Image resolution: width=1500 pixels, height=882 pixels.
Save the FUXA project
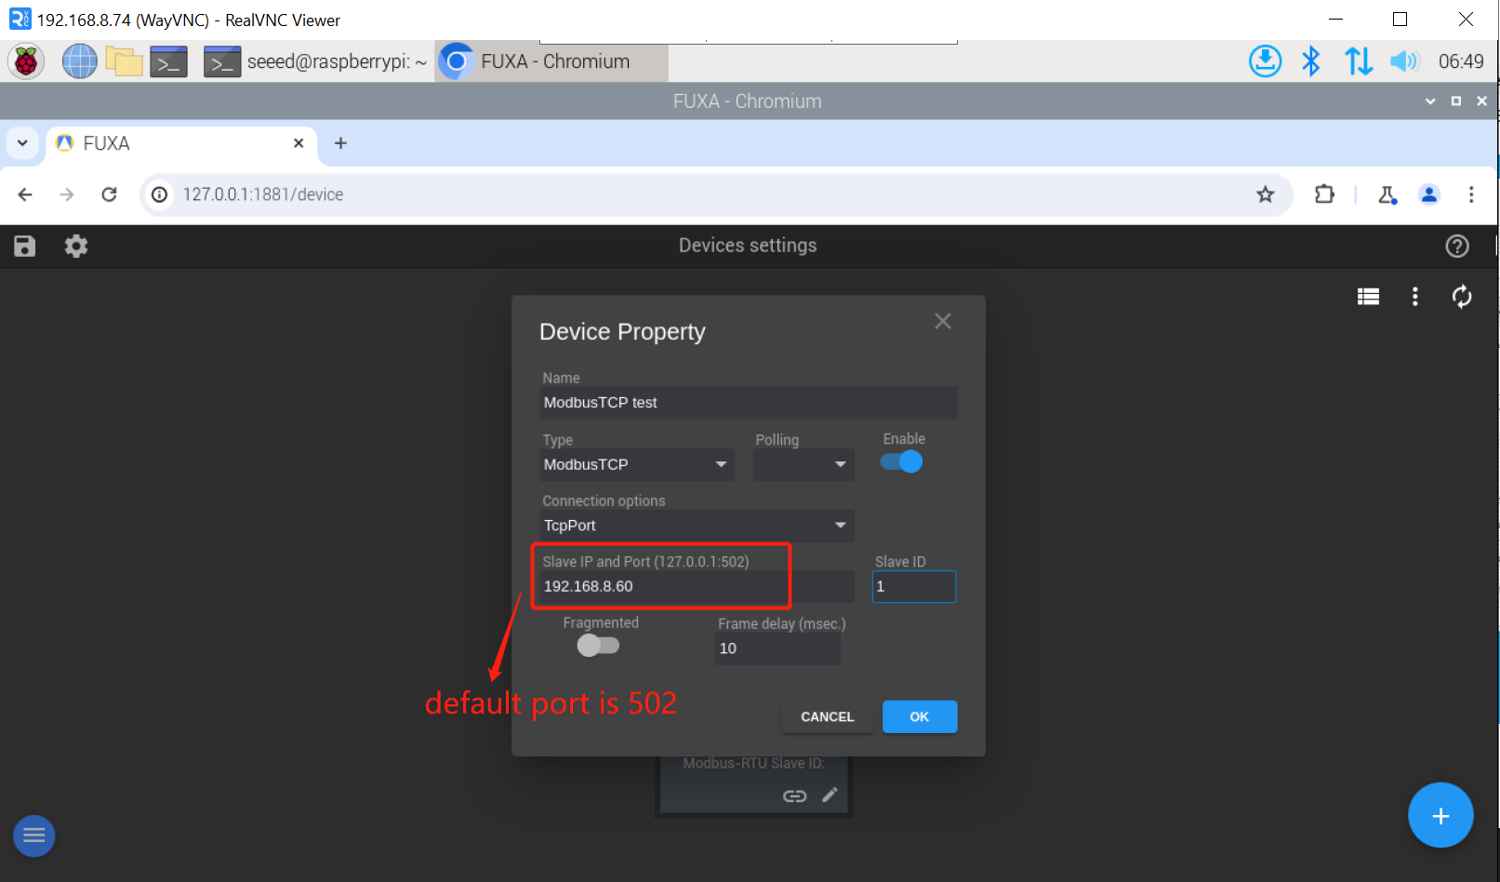point(25,246)
